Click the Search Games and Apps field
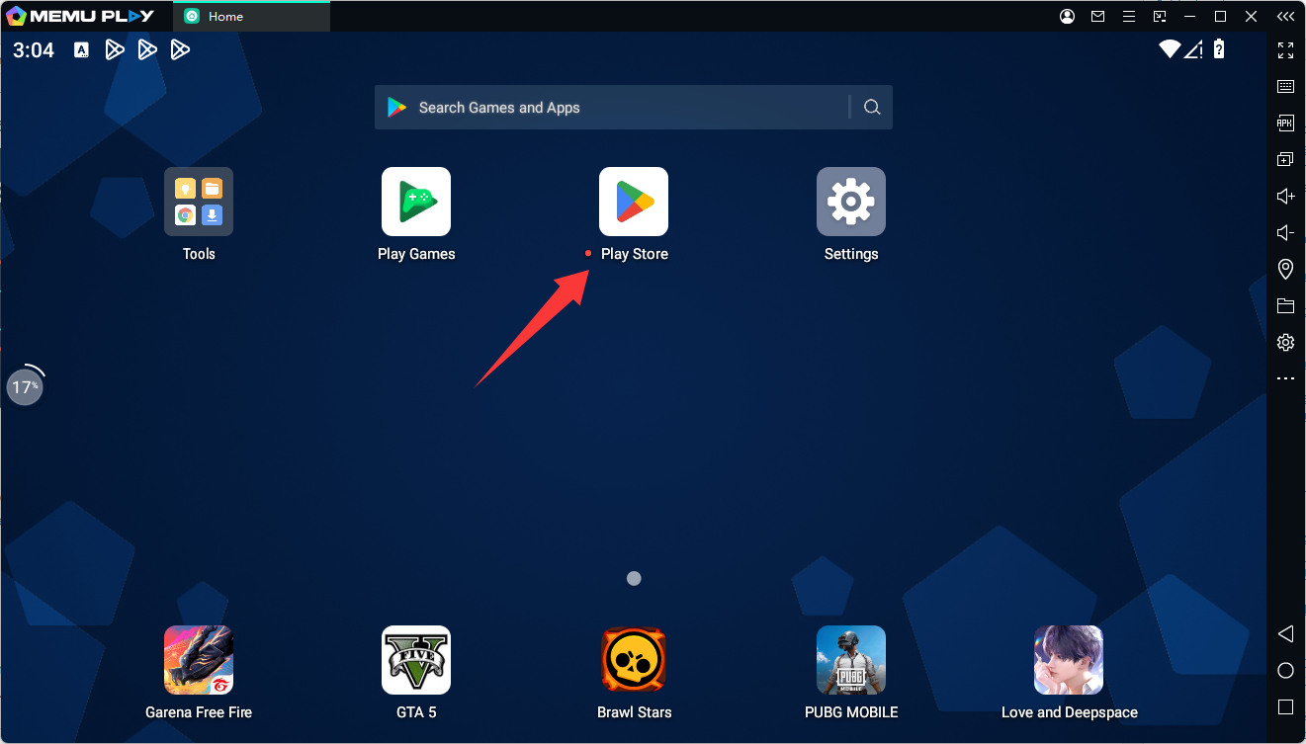The height and width of the screenshot is (744, 1306). tap(613, 108)
